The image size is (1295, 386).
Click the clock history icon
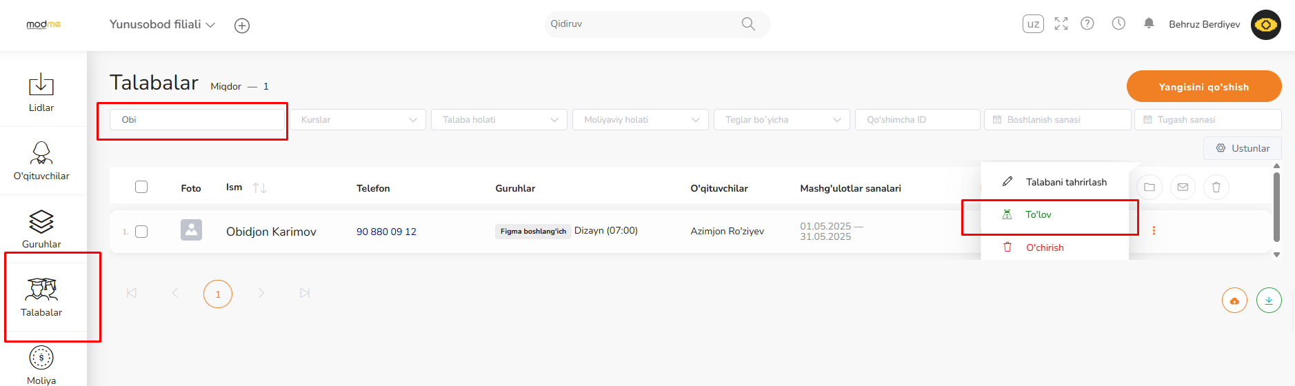tap(1118, 23)
